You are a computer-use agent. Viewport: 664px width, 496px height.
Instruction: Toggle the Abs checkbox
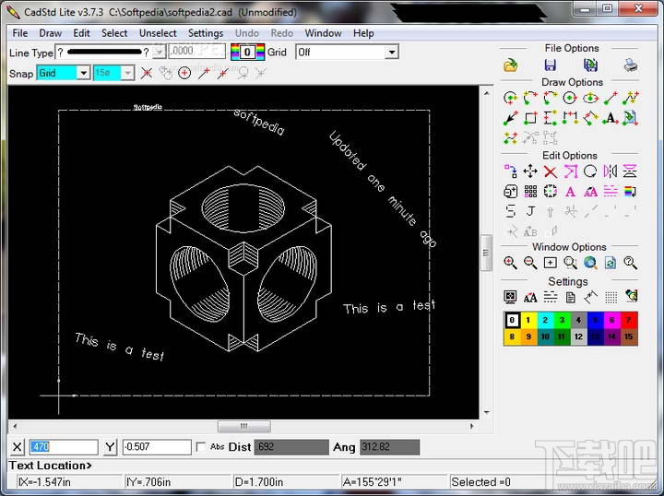point(201,447)
